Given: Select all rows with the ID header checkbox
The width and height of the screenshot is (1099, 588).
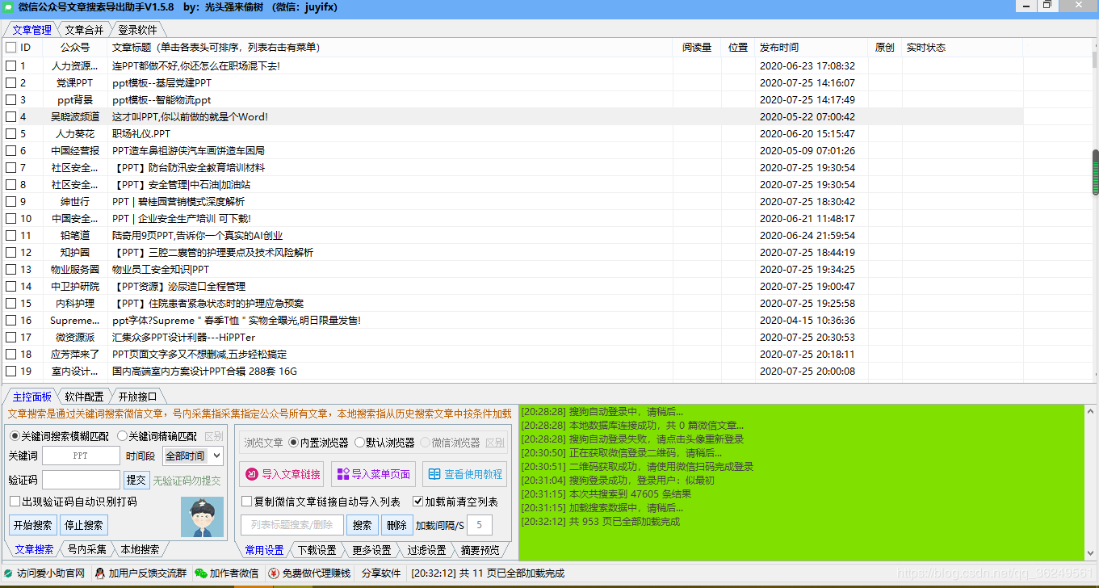Looking at the screenshot, I should [x=10, y=48].
